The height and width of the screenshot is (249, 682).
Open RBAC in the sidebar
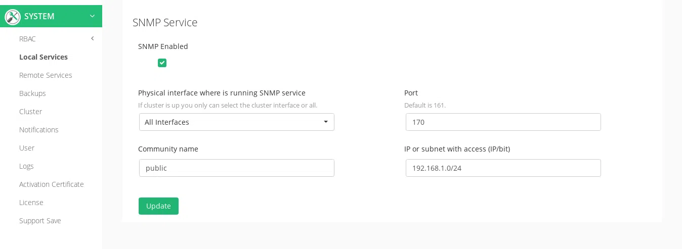(27, 39)
